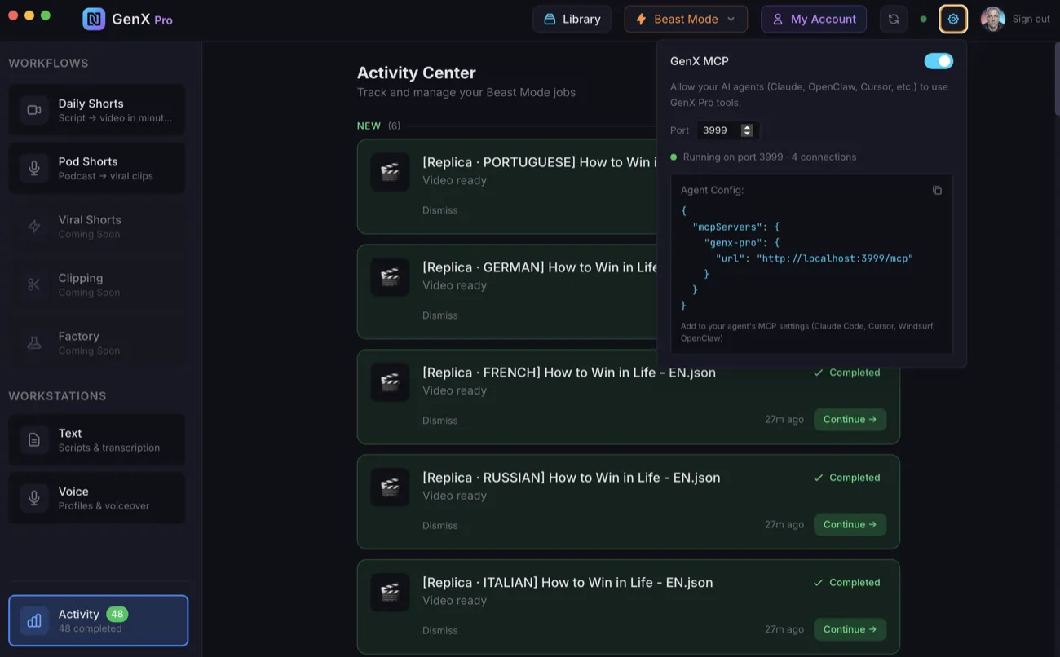Click the Viral Shorts spark icon

tap(33, 226)
